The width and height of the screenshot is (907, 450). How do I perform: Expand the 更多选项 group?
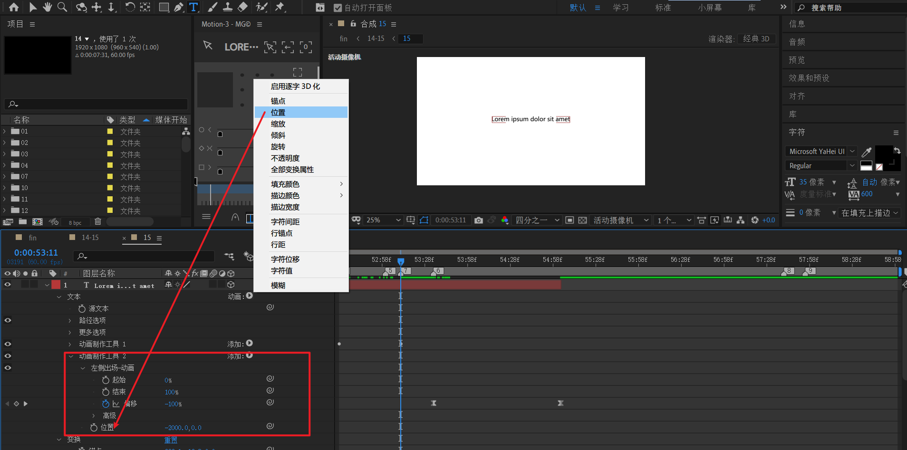point(70,332)
